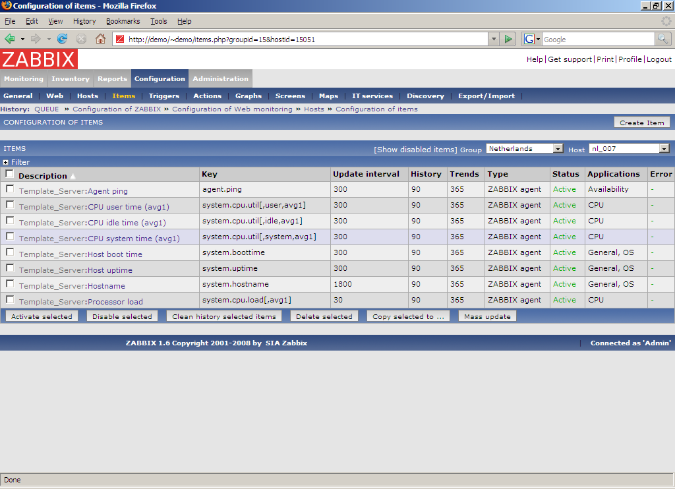Screen dimensions: 675x489
Task: Click QUEUE in the history breadcrumb
Action: coord(47,109)
